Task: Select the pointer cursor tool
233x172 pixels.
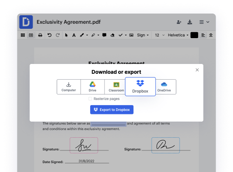Action: click(x=67, y=35)
